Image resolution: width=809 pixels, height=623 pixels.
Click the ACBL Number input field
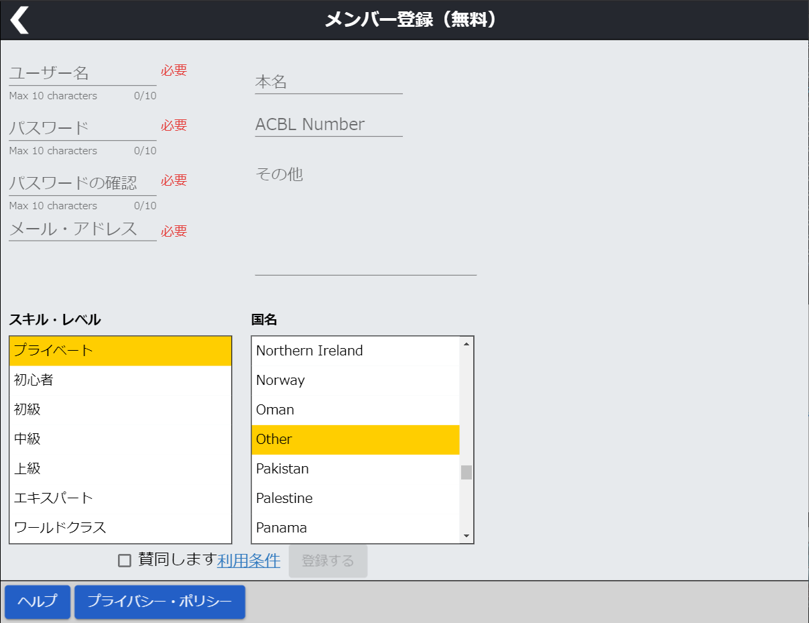(x=328, y=125)
